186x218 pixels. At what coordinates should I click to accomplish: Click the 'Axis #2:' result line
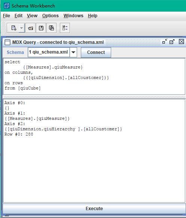[15, 124]
